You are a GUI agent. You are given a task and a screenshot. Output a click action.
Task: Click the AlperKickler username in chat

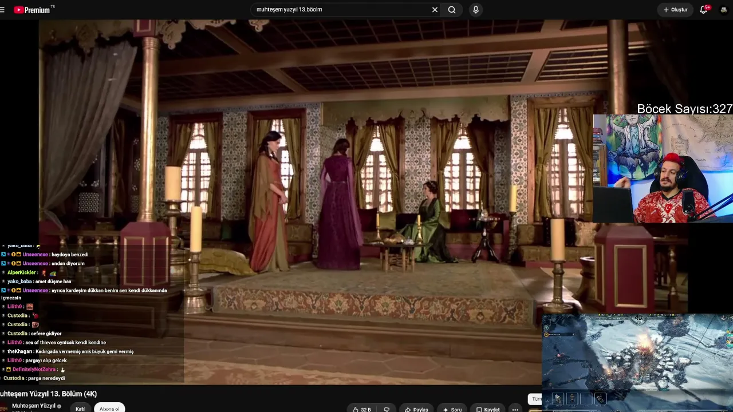point(22,272)
